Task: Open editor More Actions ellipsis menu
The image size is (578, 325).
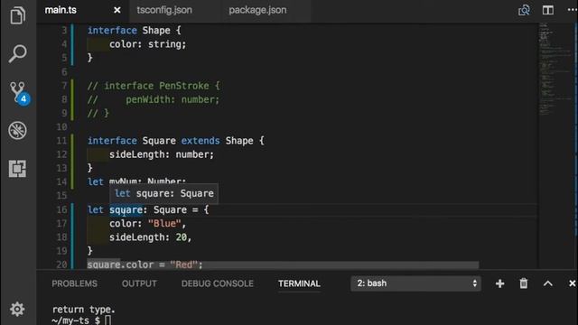Action: (x=572, y=10)
